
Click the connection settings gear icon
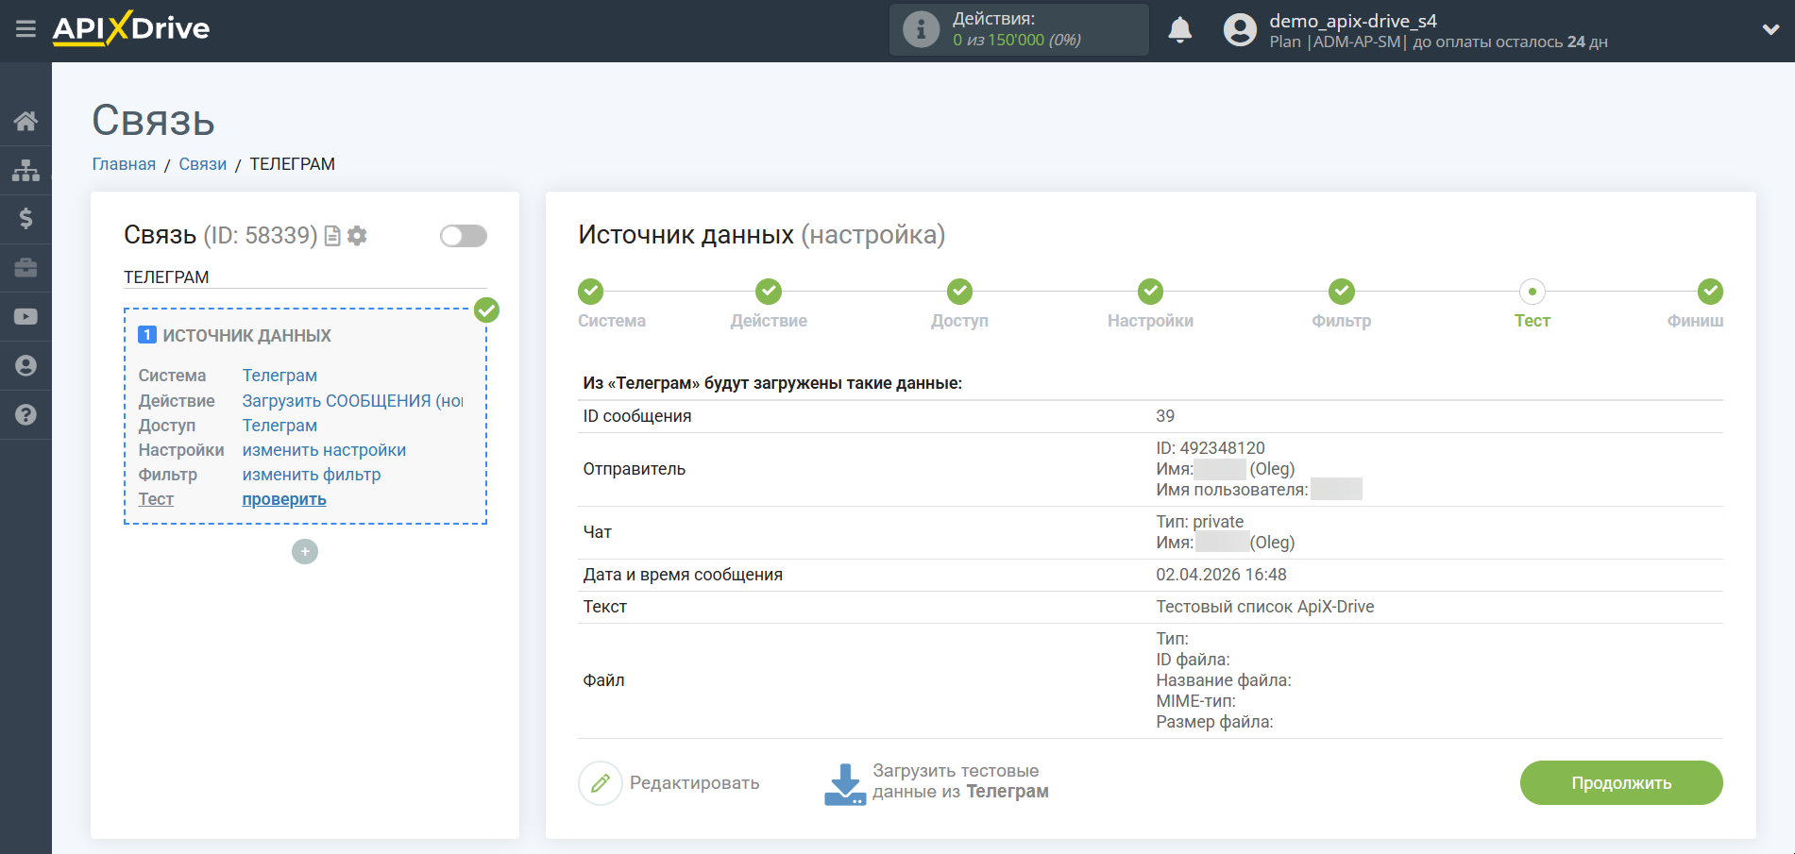coord(357,236)
